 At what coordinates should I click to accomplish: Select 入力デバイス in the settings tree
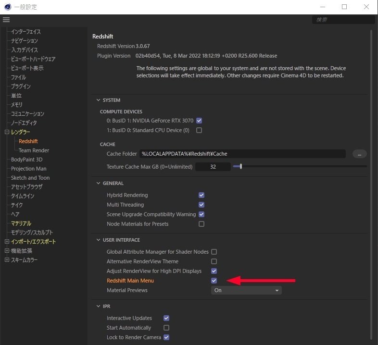coord(25,50)
